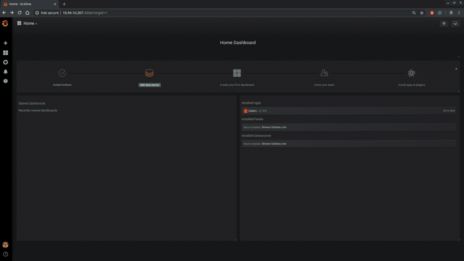Screen dimensions: 464x261
Task: Expand the Starred dashboards section
Action: tap(32, 103)
